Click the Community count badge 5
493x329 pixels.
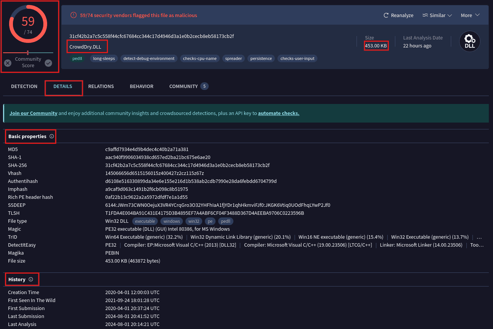(x=204, y=86)
